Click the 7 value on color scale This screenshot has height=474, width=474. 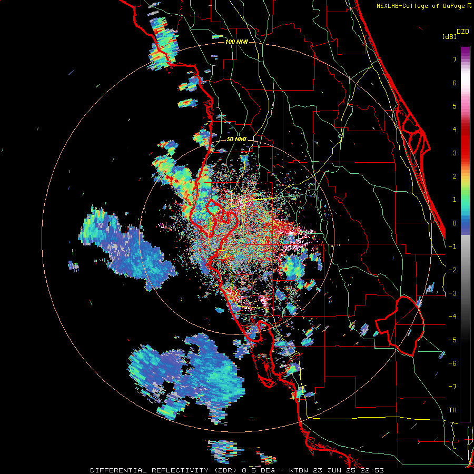pos(455,59)
